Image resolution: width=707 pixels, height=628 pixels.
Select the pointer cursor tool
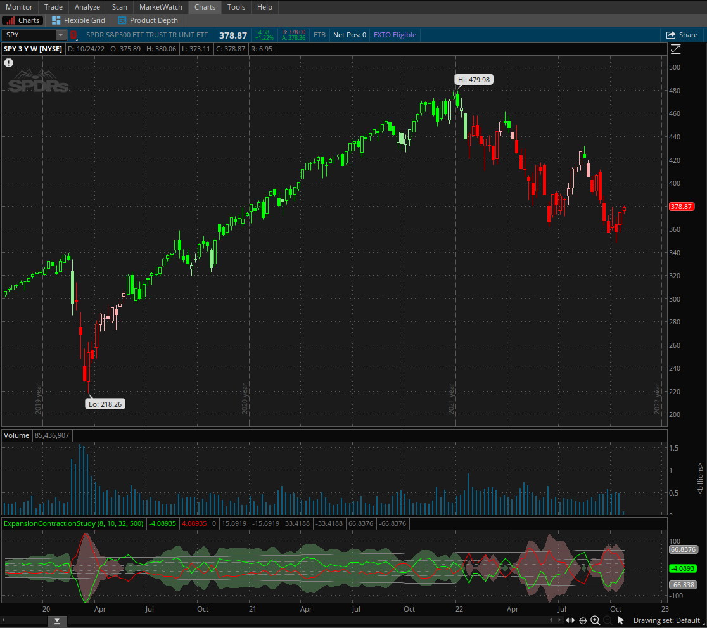[x=620, y=620]
